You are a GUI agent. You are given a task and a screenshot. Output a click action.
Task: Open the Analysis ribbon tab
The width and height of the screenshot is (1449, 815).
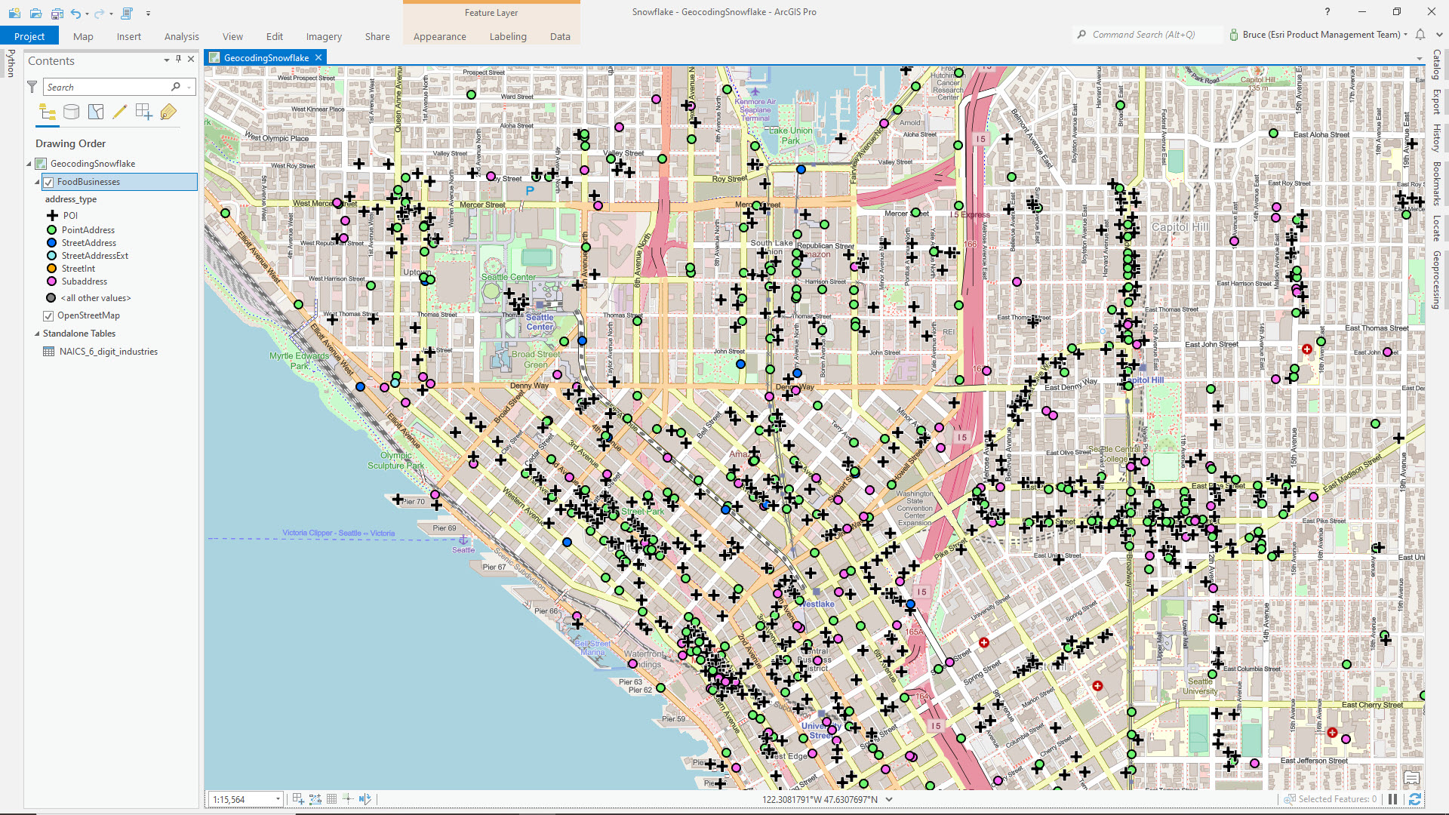[182, 36]
